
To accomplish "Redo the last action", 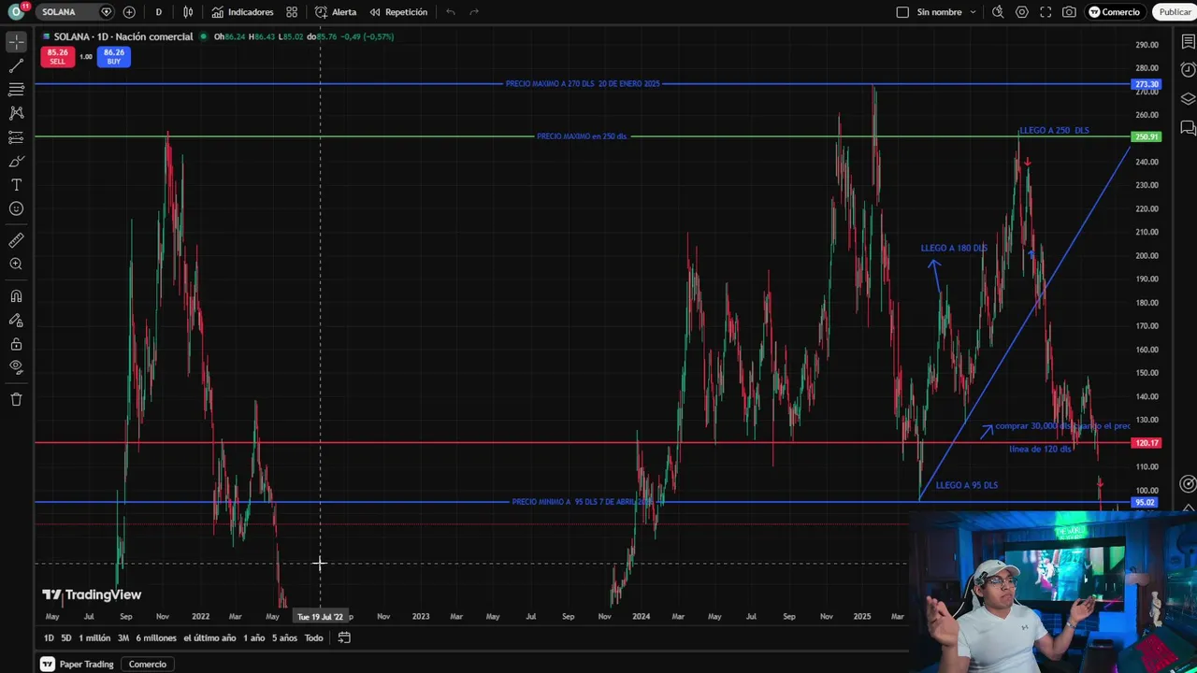I will tap(474, 12).
